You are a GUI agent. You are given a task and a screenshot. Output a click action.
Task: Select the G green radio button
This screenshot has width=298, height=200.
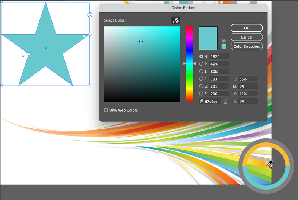201,86
